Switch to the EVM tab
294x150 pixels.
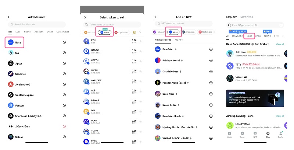coord(18,32)
